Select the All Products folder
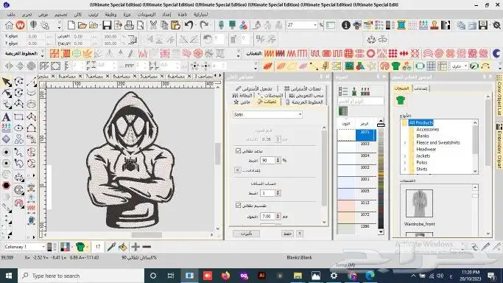The image size is (503, 283). pyautogui.click(x=421, y=122)
